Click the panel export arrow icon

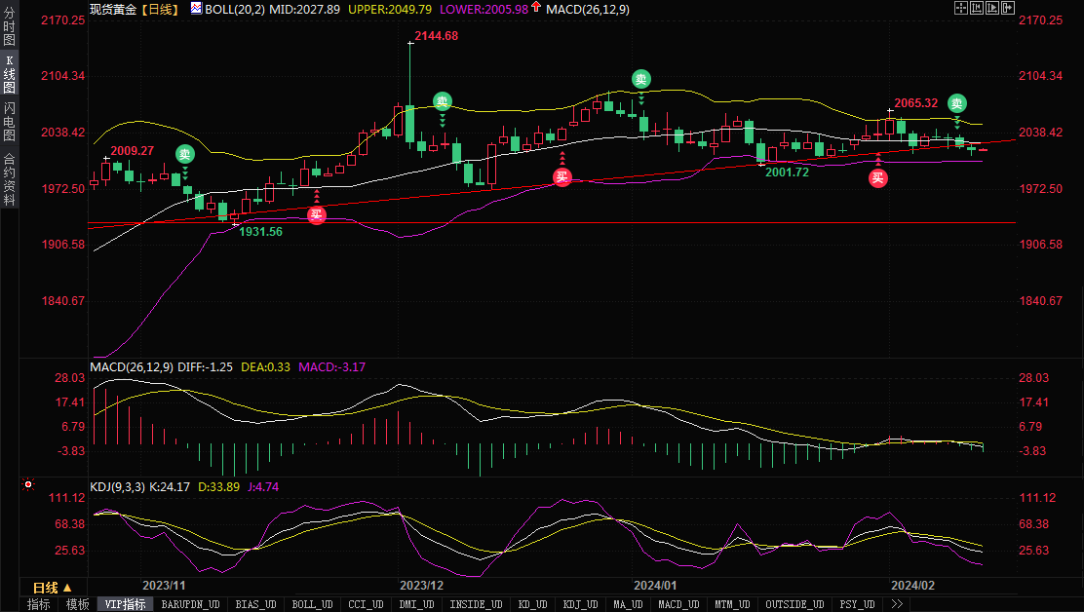1009,8
